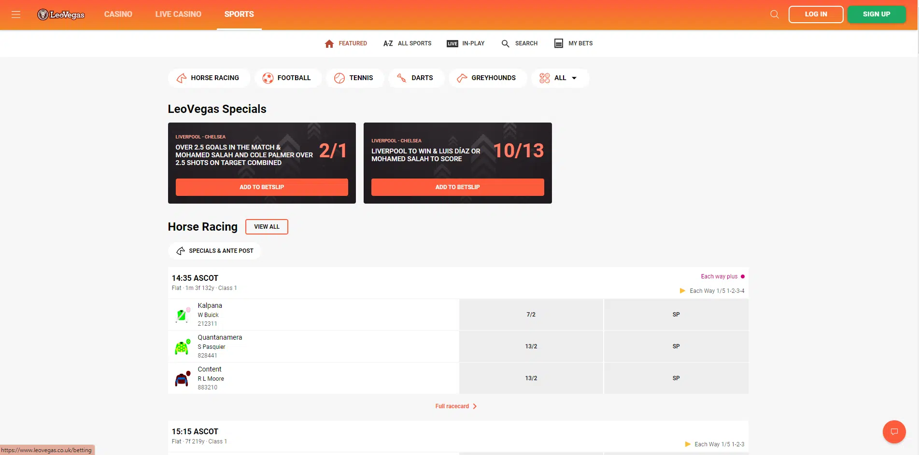Click the header search magnifier icon

click(775, 14)
